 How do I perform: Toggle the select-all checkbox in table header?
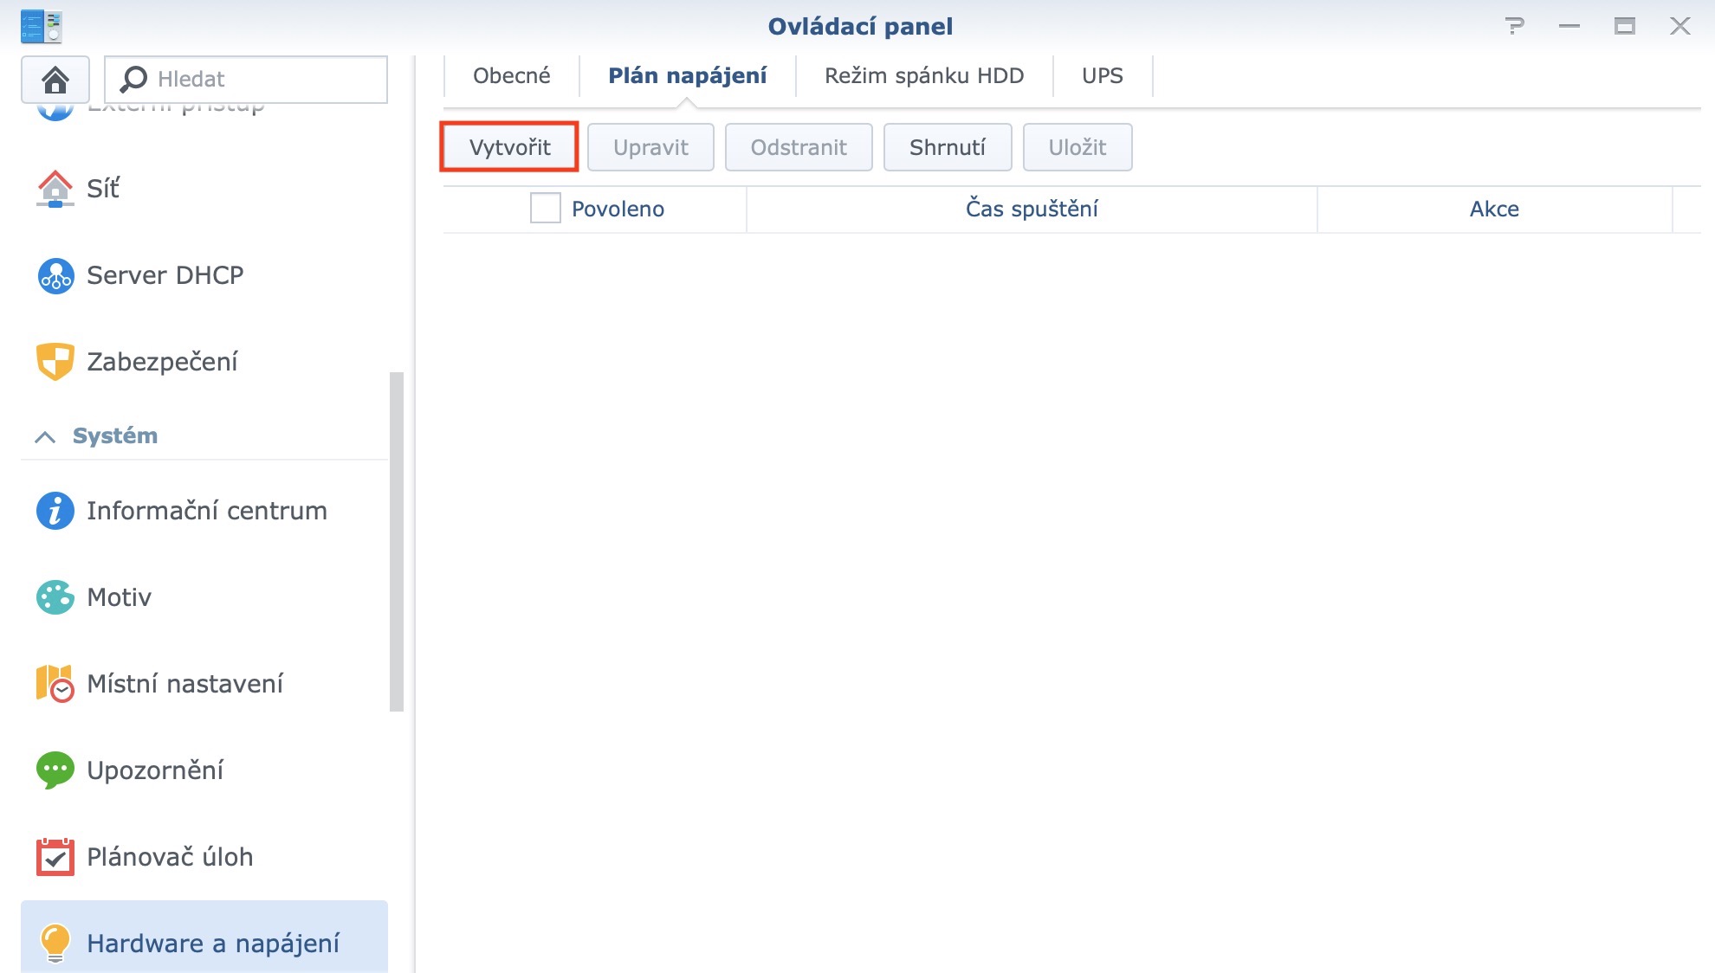(545, 209)
